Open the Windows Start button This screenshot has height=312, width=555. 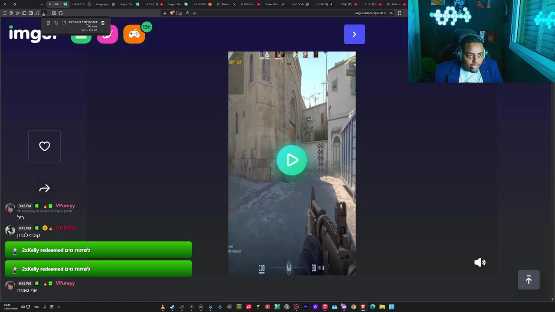point(392,307)
